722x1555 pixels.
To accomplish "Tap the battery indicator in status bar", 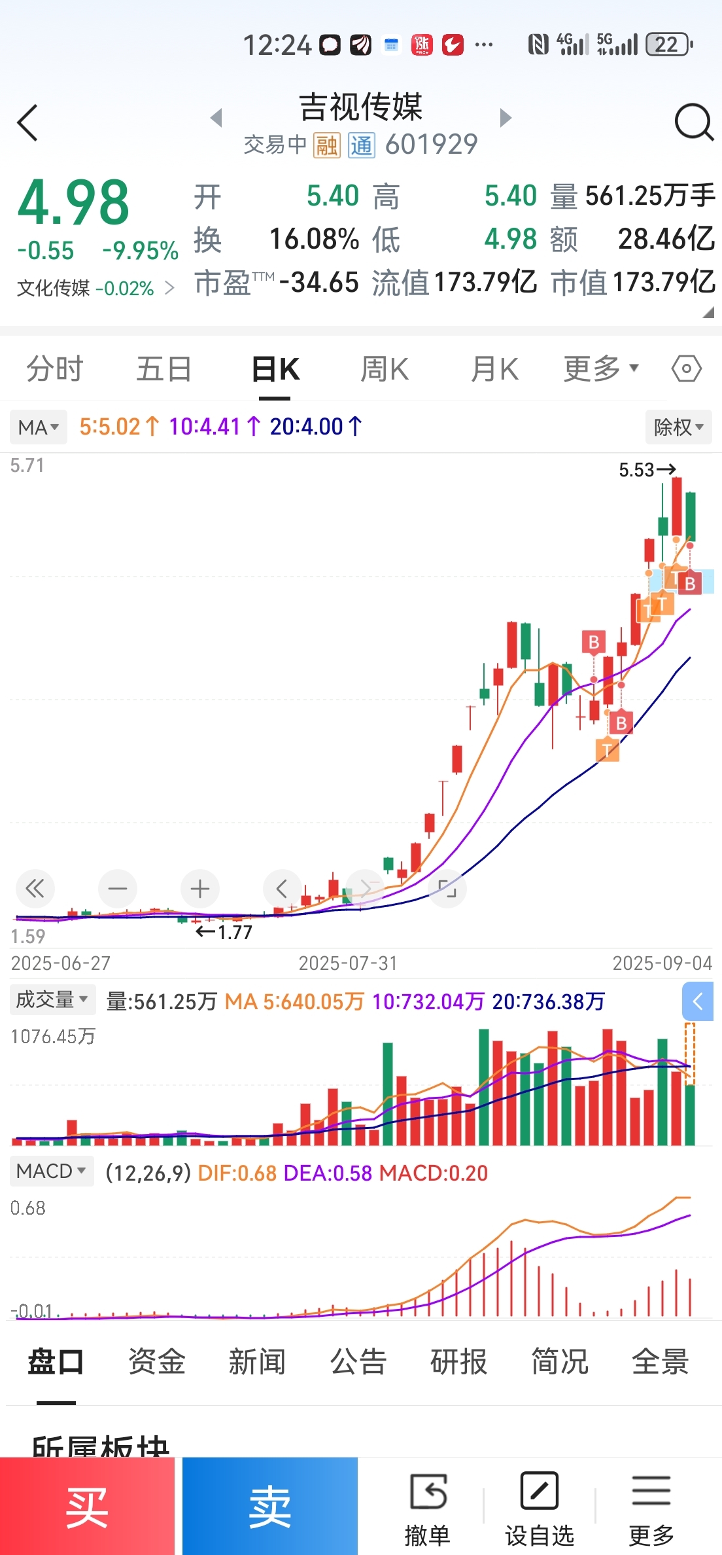I will (x=669, y=45).
